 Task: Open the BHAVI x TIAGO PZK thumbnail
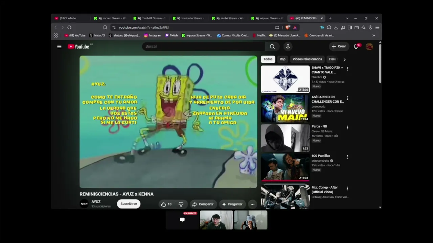[285, 79]
